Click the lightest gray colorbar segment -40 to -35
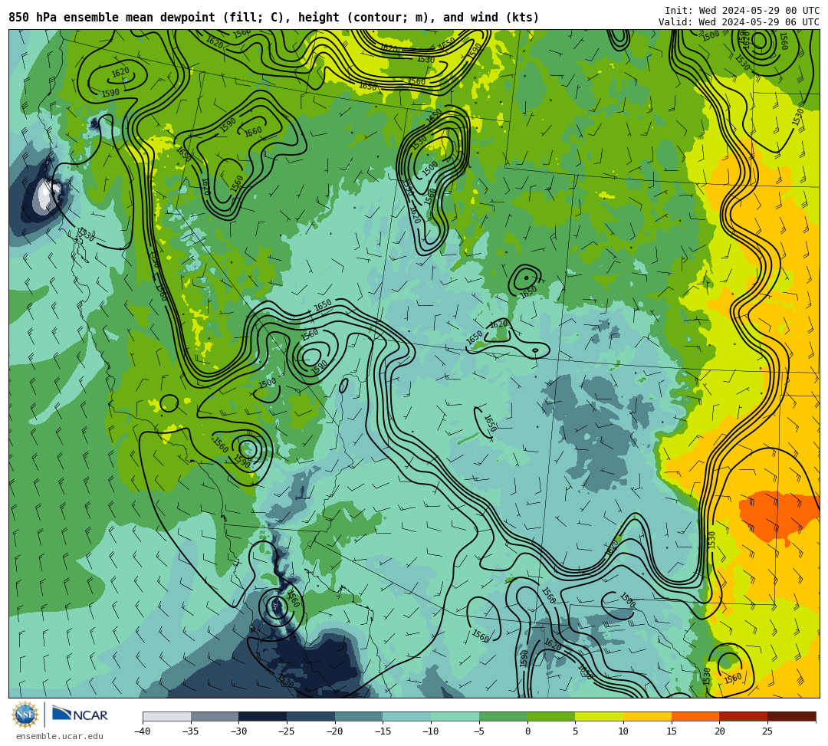 click(167, 716)
